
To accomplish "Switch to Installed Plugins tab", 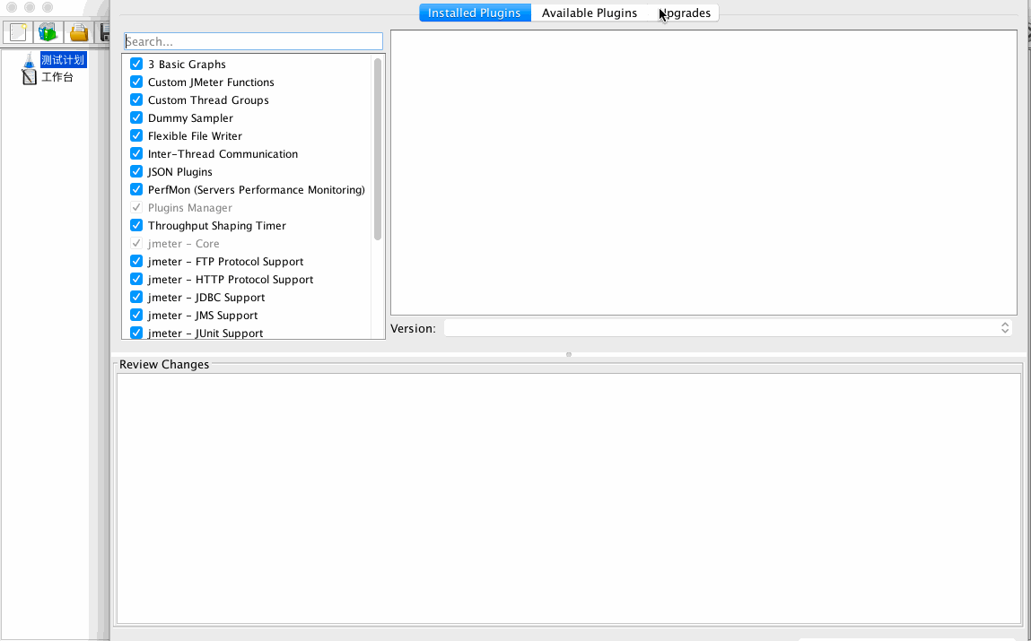I will click(x=475, y=13).
